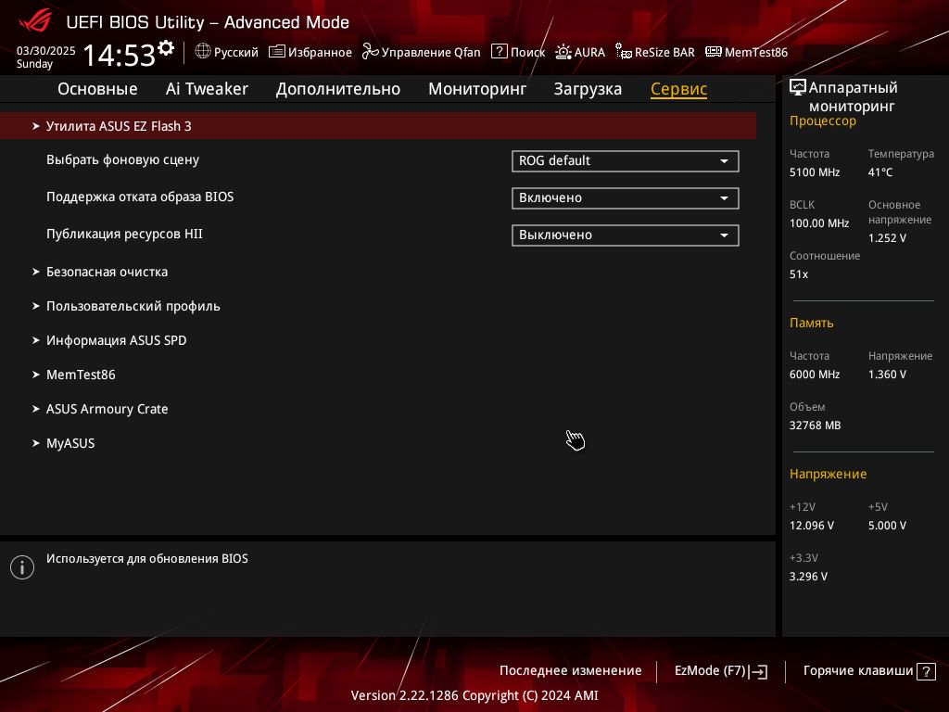The image size is (949, 712).
Task: Click the Используется для обновления BIOS hint
Action: point(147,559)
